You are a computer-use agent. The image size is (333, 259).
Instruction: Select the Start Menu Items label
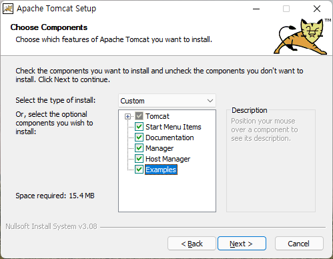tap(174, 127)
